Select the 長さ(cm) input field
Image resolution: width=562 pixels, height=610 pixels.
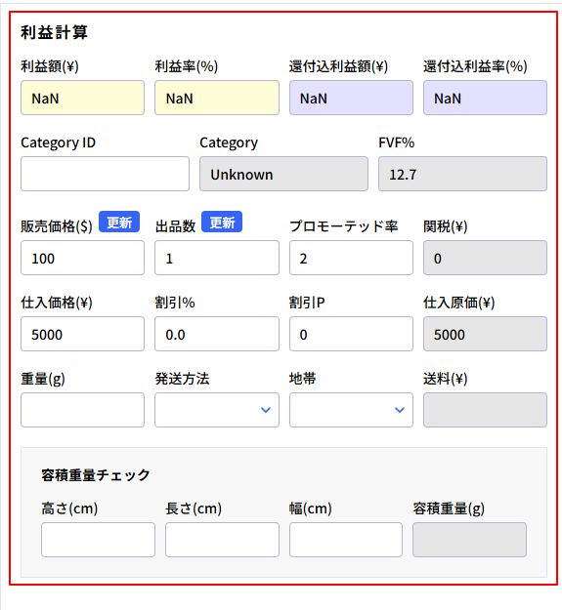coord(222,540)
